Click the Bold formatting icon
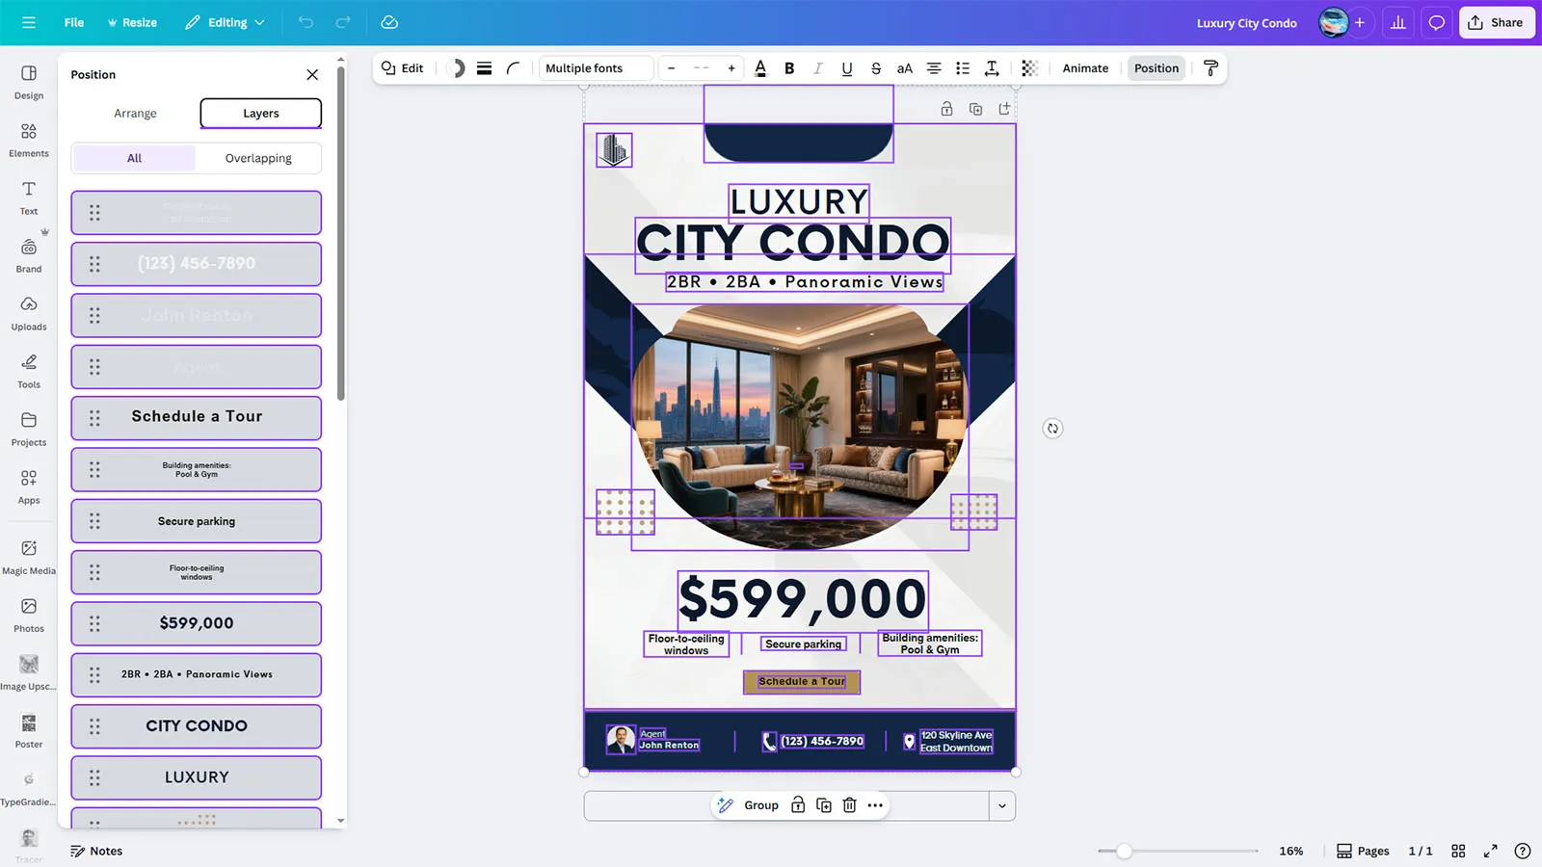 [x=789, y=68]
